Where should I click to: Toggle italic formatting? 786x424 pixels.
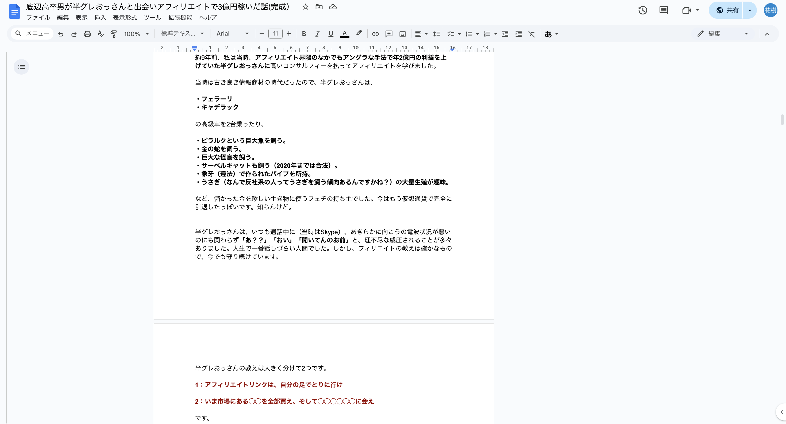[x=317, y=34]
